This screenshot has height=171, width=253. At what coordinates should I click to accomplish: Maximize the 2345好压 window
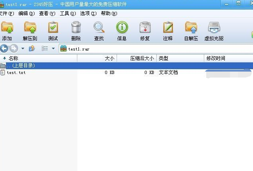(238, 4)
